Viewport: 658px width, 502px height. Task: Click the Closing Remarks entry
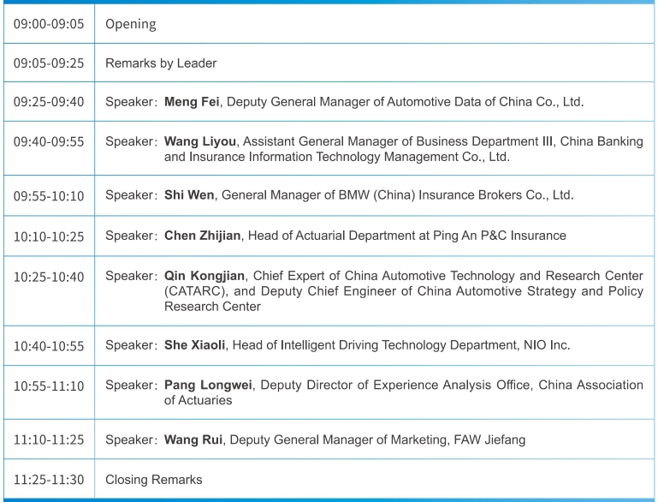point(154,480)
